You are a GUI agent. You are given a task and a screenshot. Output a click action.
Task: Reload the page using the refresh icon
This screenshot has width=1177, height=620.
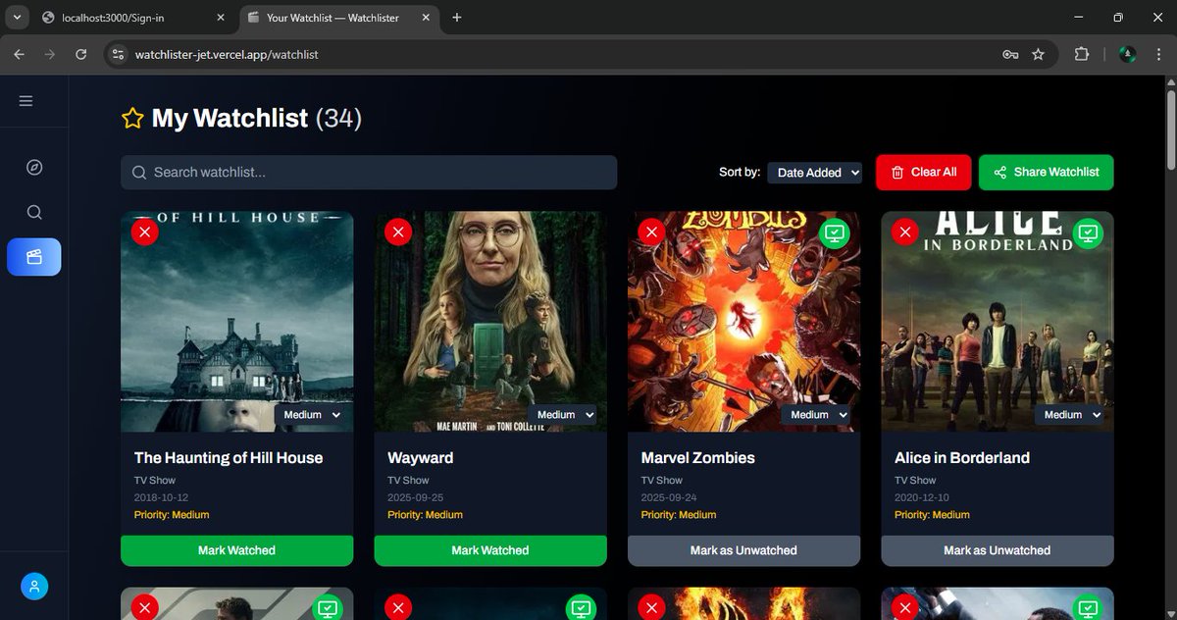pyautogui.click(x=81, y=54)
